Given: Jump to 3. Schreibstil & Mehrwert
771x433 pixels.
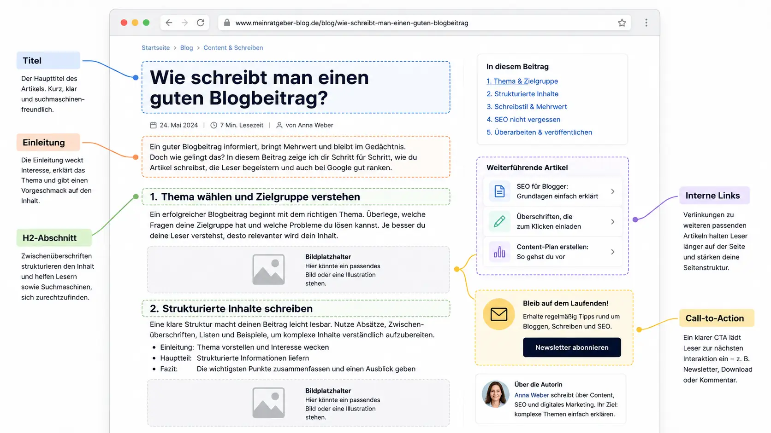Looking at the screenshot, I should [x=527, y=107].
